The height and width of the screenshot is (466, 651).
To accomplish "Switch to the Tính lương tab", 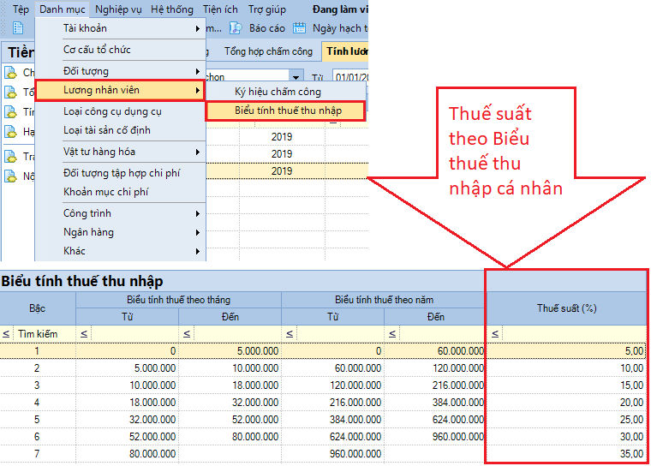I will point(345,51).
